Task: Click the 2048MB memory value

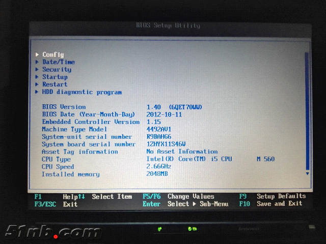Action: click(157, 174)
